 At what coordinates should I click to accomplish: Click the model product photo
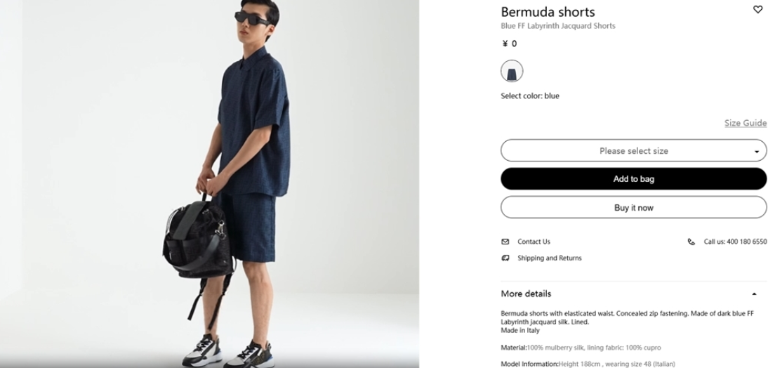pyautogui.click(x=209, y=184)
